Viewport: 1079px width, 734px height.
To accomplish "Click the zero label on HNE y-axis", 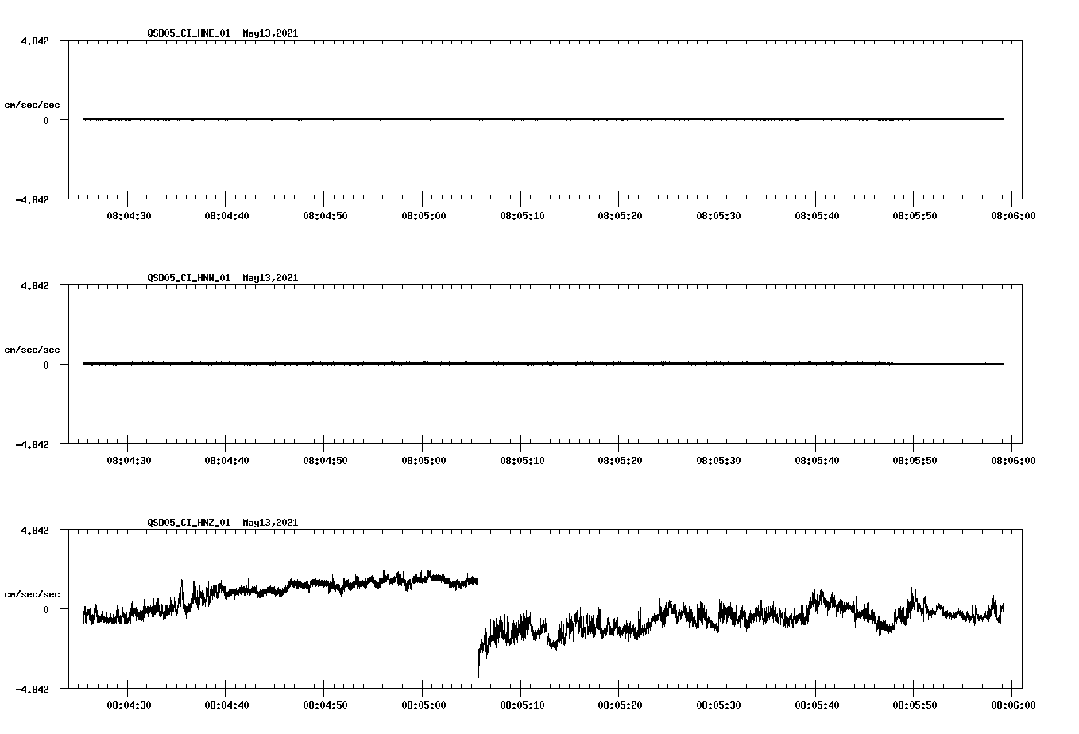I will click(46, 120).
